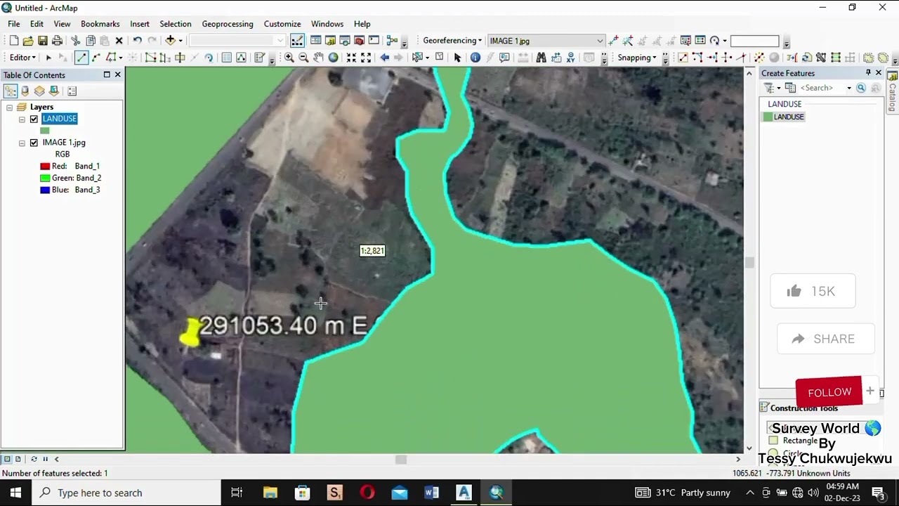Expand Add Data arrow dropdown
899x506 pixels.
[181, 41]
